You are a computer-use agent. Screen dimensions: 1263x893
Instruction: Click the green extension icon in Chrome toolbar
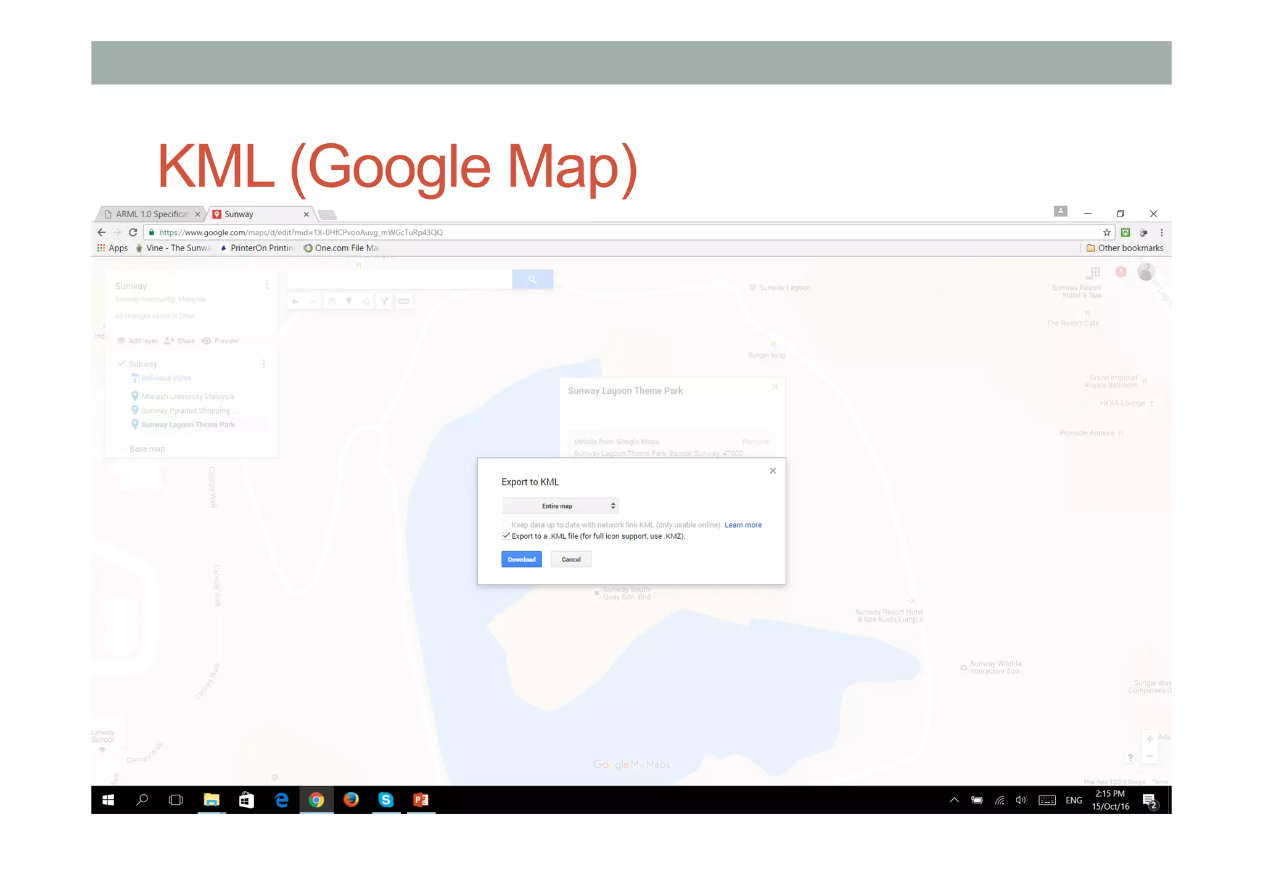pos(1125,233)
